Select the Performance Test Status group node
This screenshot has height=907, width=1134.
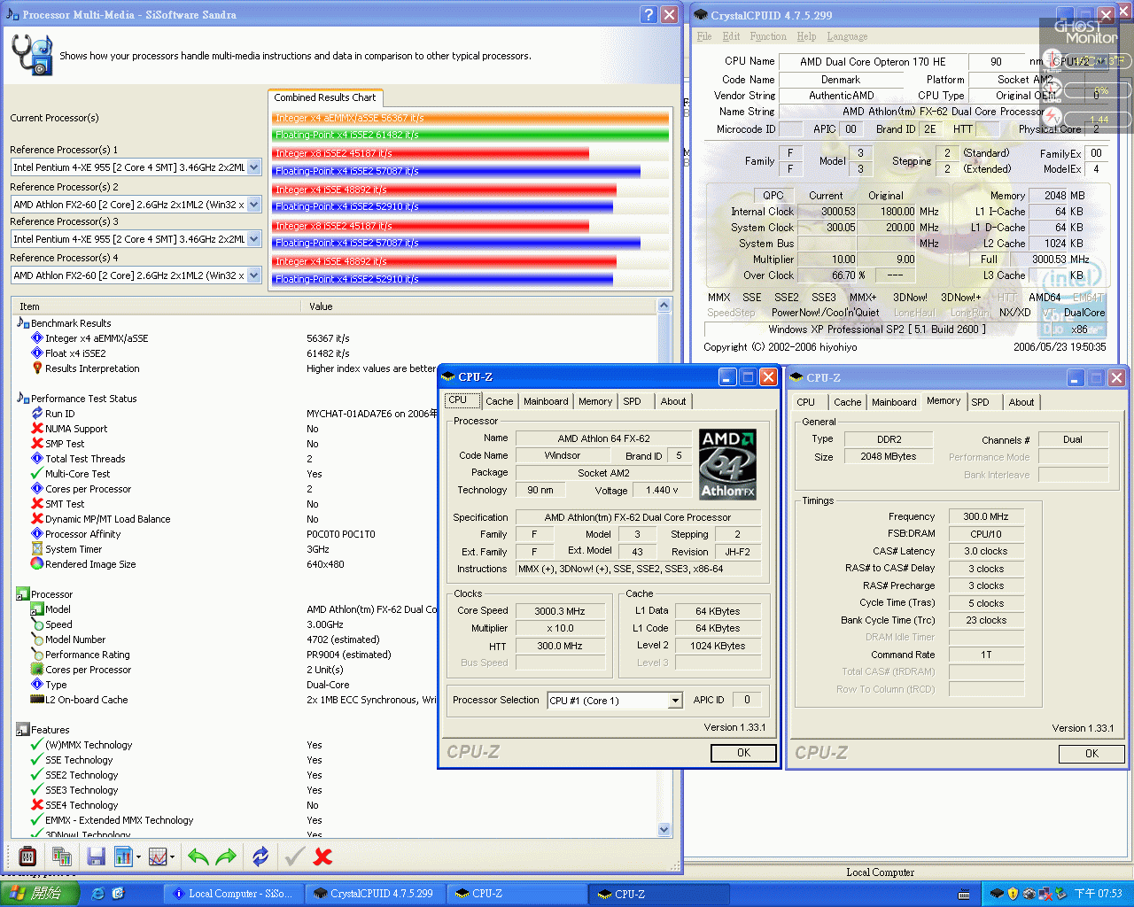[x=83, y=399]
